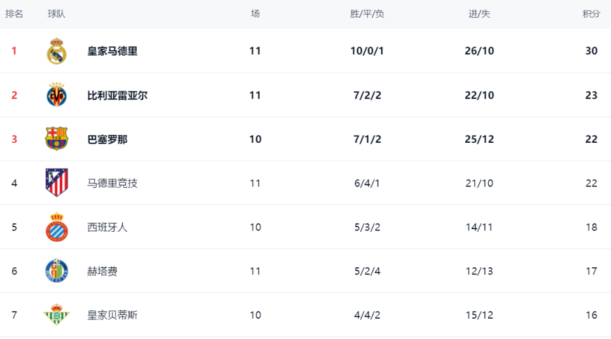Click the 皇家贝蒂斯 team name
The width and height of the screenshot is (611, 339).
pyautogui.click(x=113, y=315)
